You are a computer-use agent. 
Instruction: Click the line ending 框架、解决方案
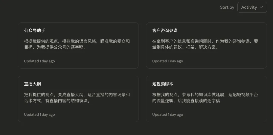185,47
